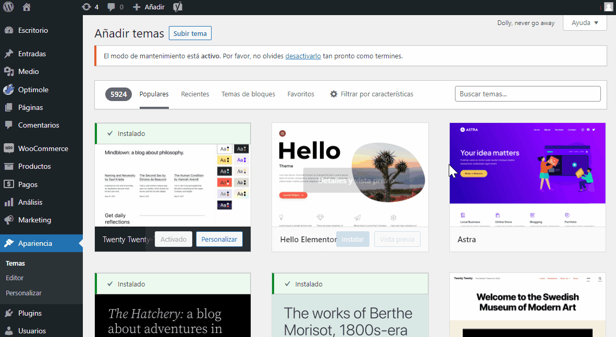Click Vista previa for Hello Elementor
Viewport: 616px width, 337px height.
(x=397, y=239)
